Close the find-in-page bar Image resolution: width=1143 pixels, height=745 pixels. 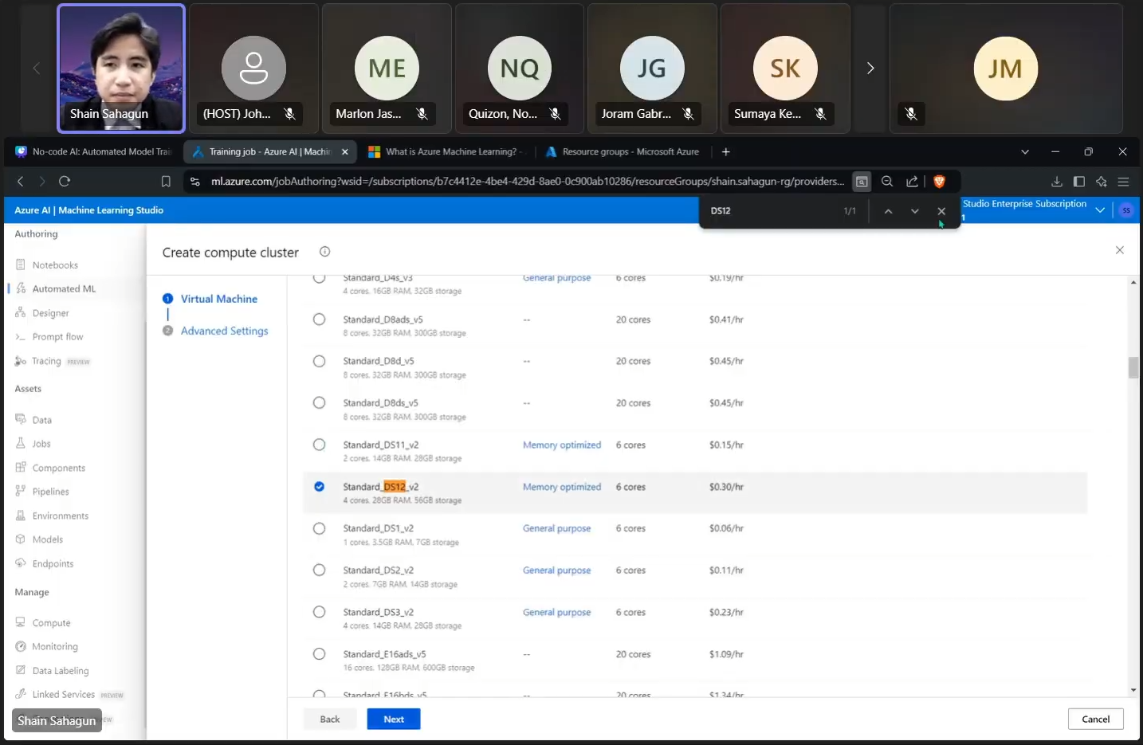click(941, 211)
